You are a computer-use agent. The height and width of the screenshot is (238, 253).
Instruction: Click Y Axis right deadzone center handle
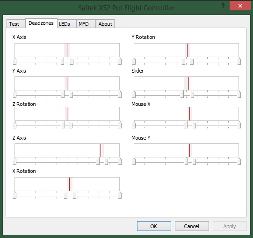71,95
